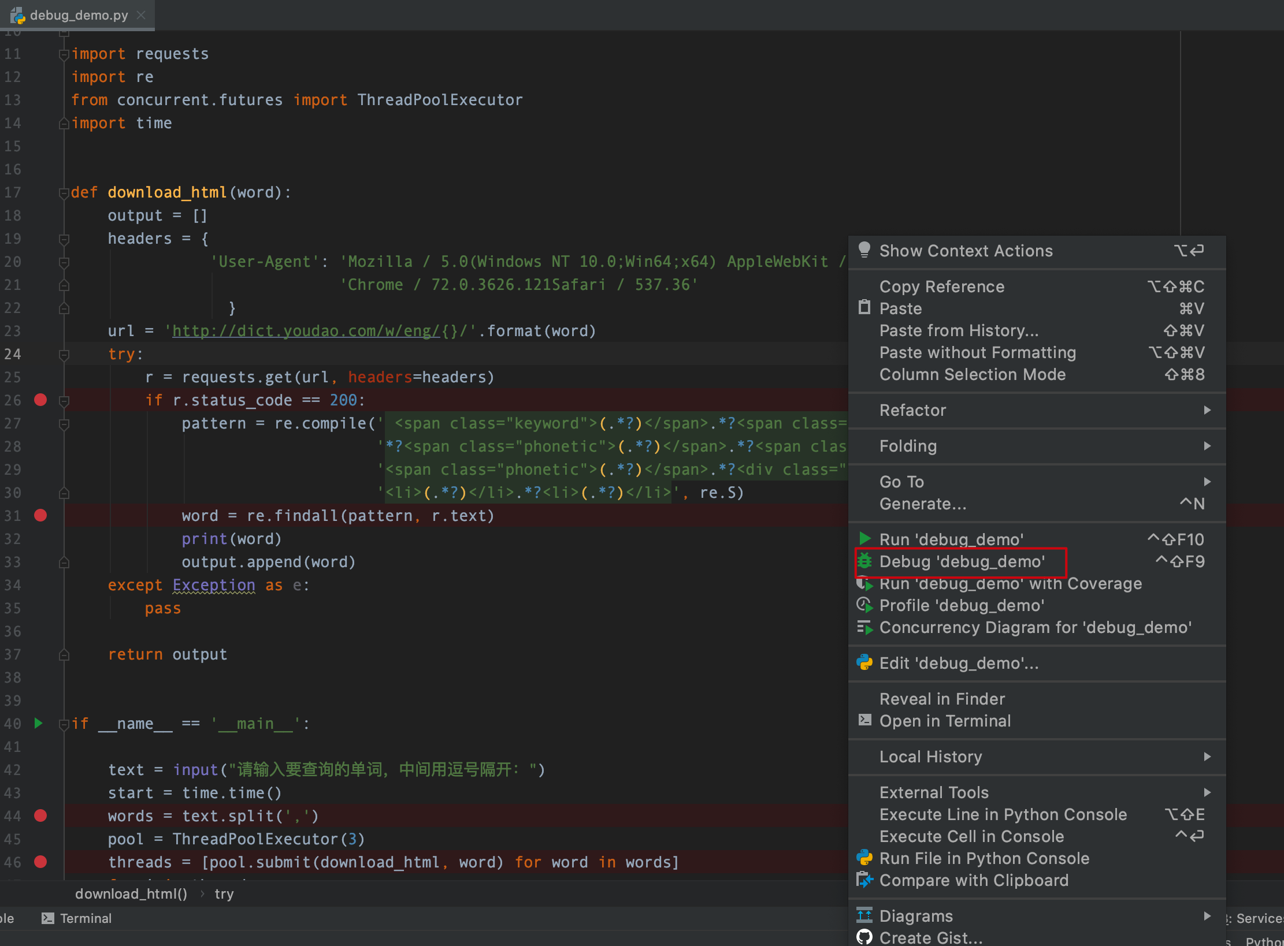Click the Open in Terminal icon
The image size is (1284, 946).
point(864,720)
